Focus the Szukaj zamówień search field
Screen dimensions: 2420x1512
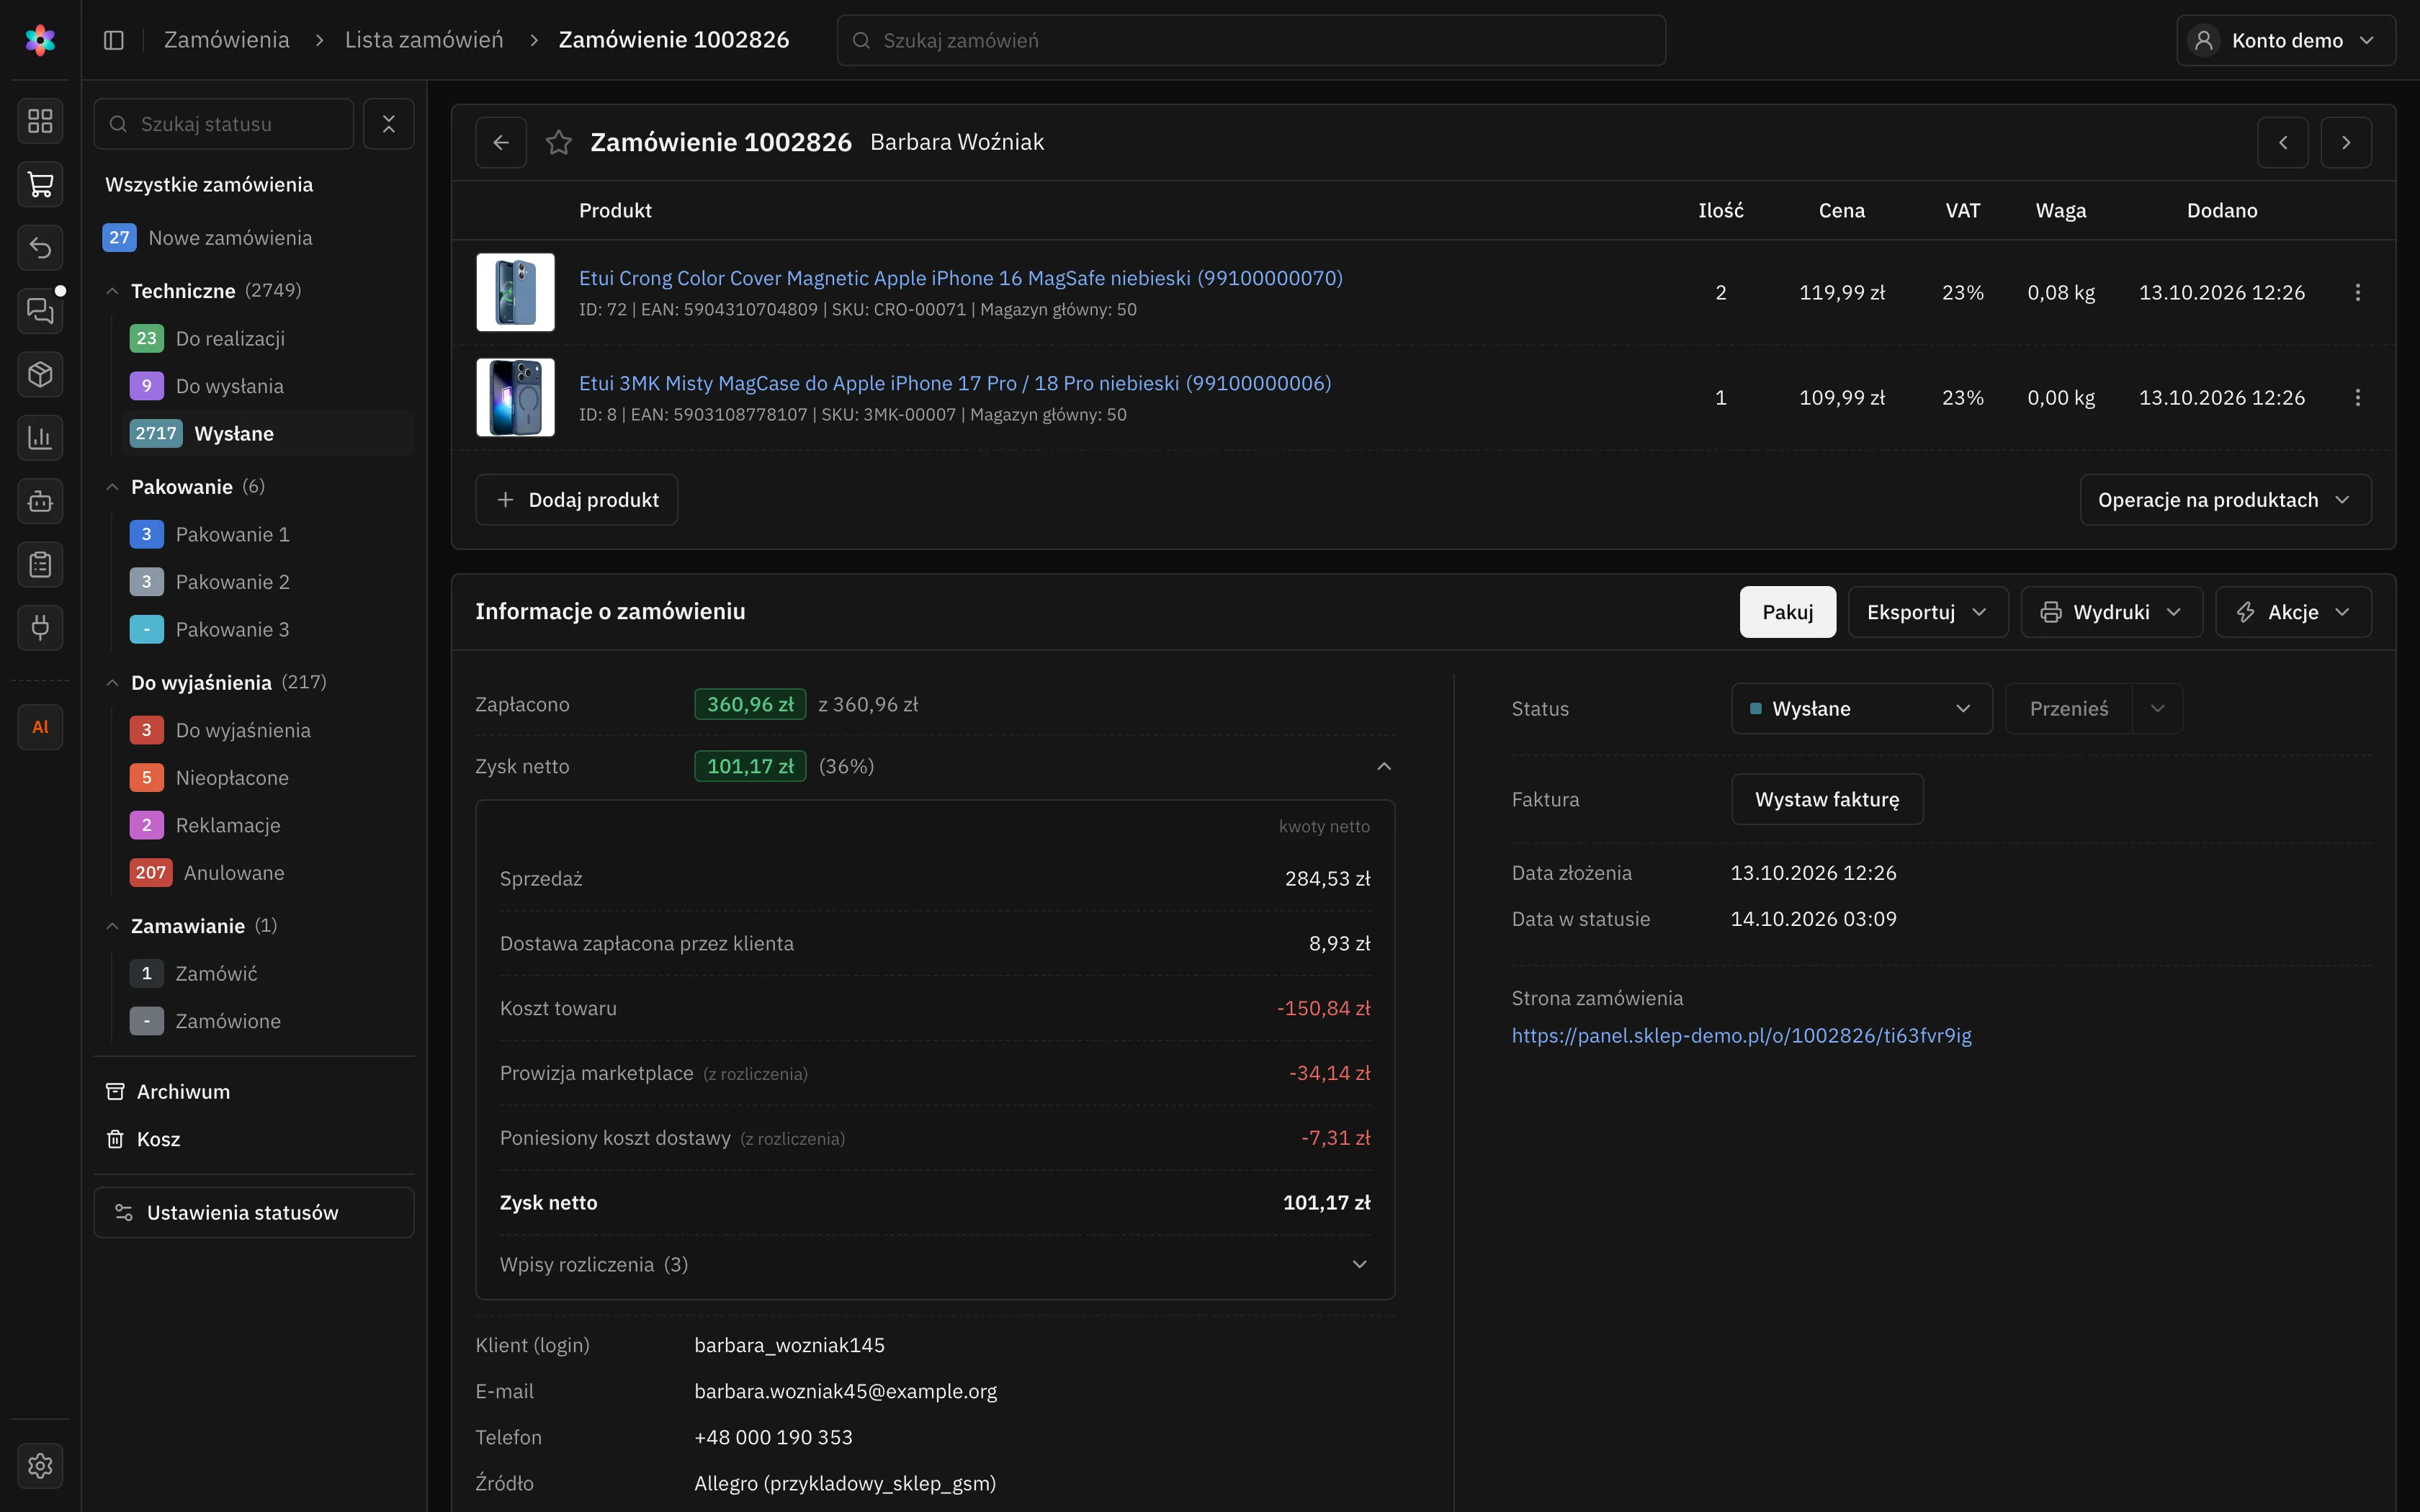(1251, 40)
